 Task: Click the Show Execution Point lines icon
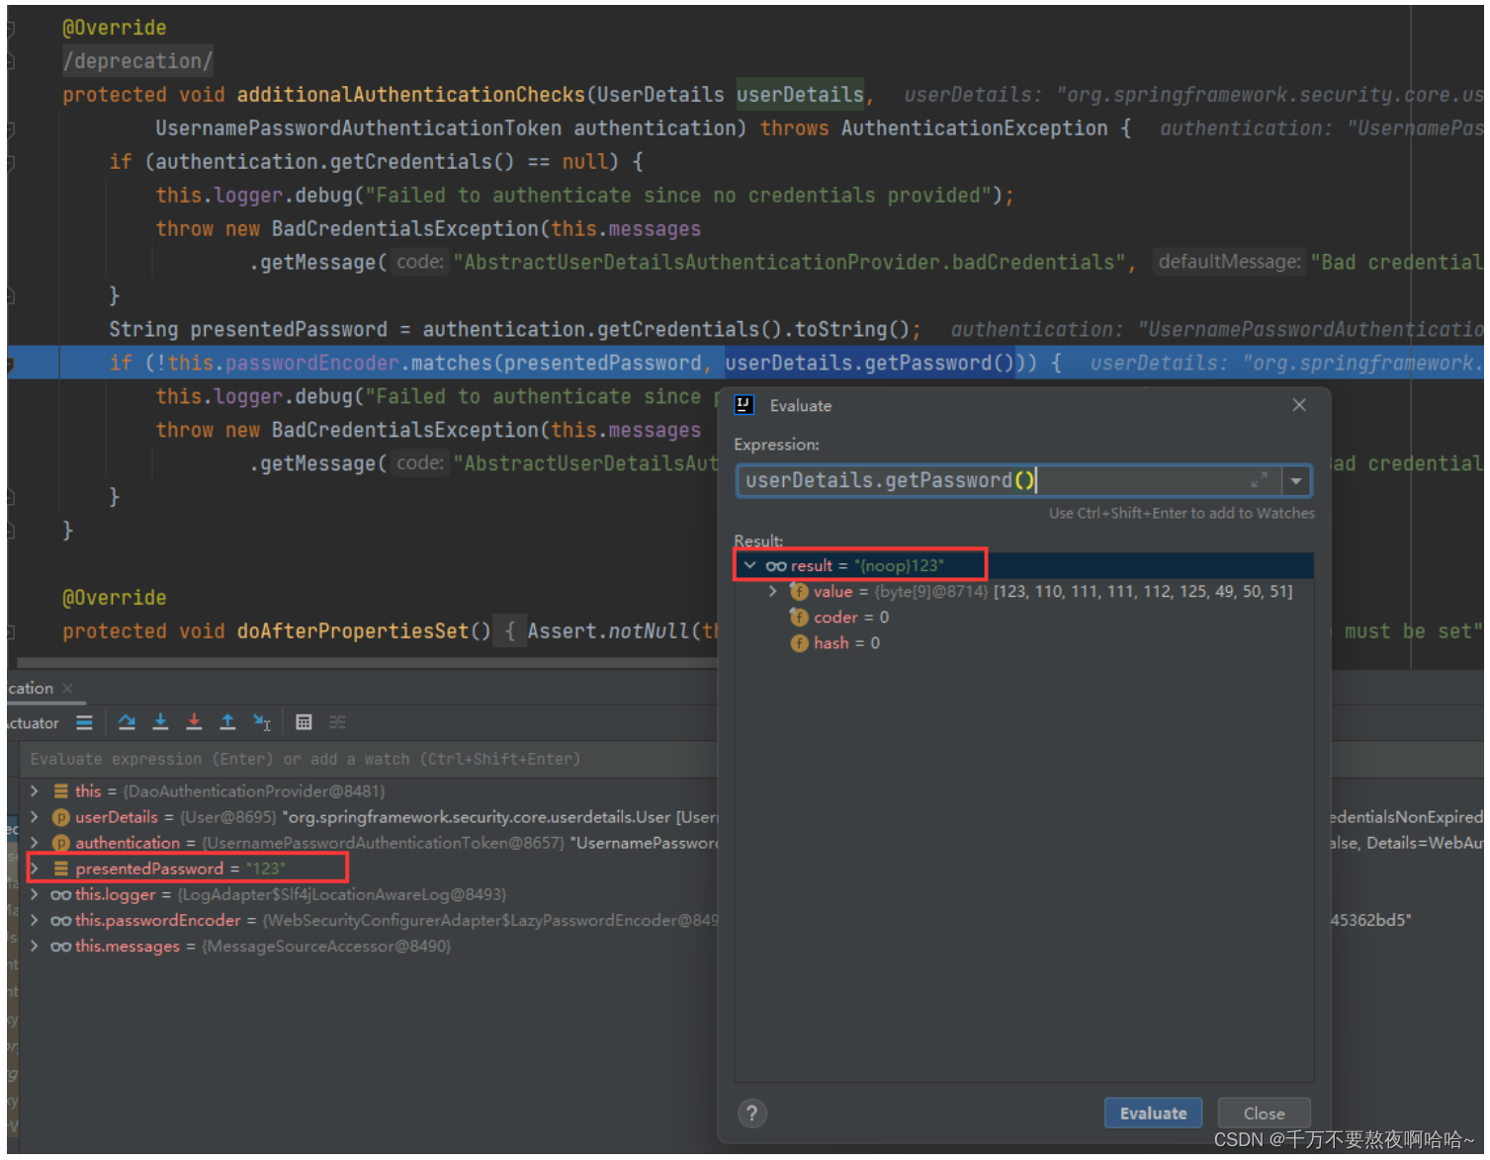click(84, 722)
